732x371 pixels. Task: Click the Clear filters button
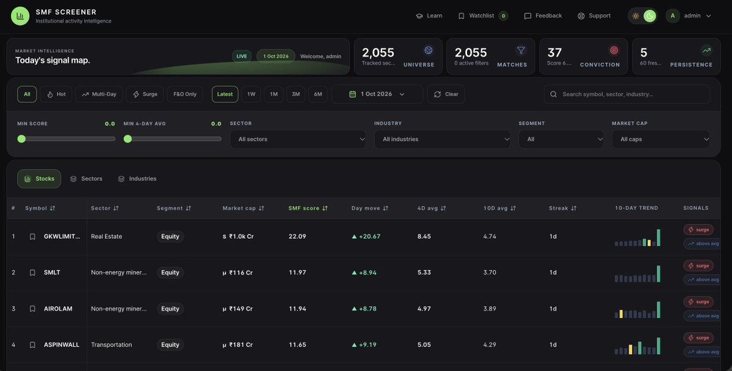click(x=446, y=94)
